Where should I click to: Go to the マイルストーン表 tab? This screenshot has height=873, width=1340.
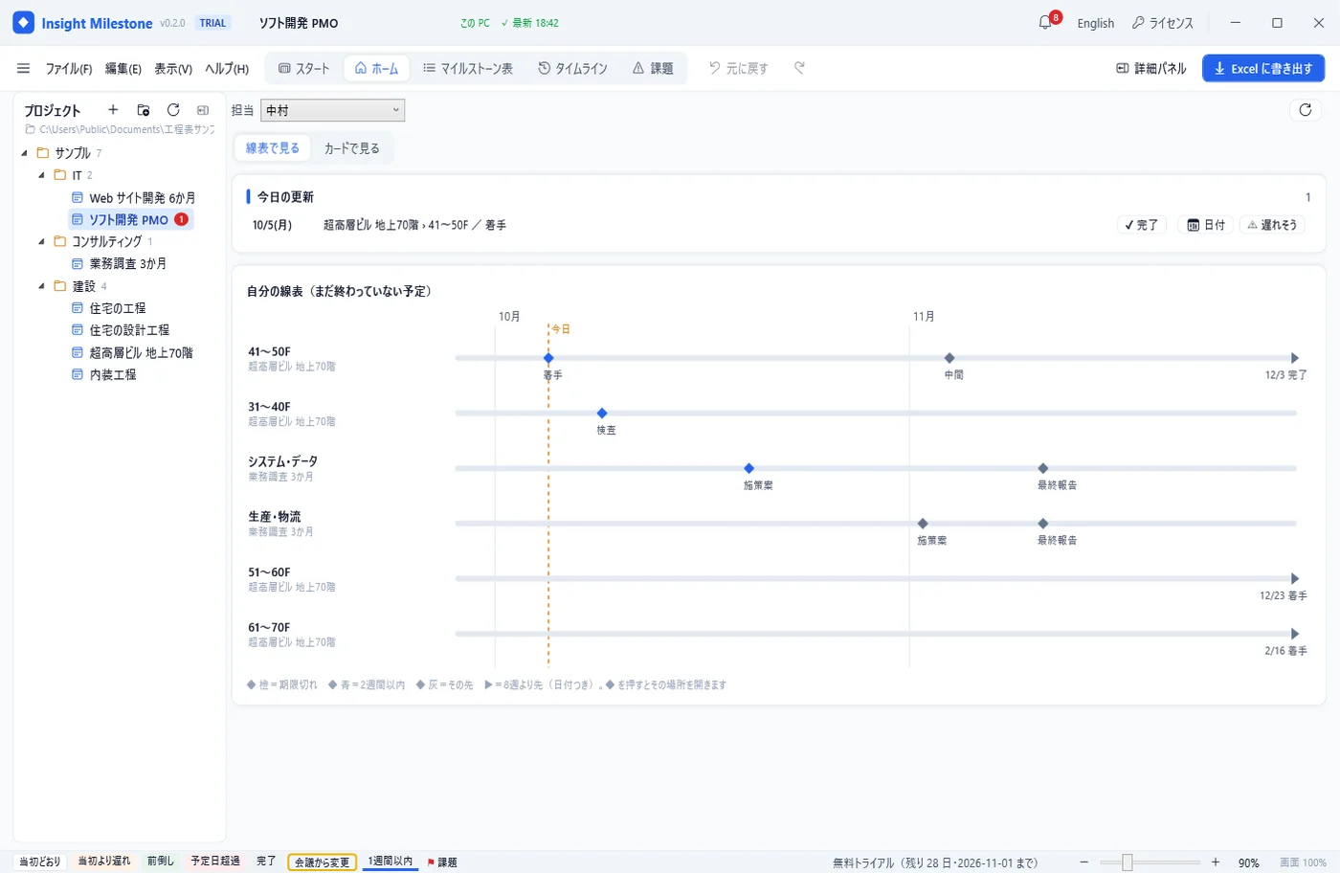tap(468, 68)
